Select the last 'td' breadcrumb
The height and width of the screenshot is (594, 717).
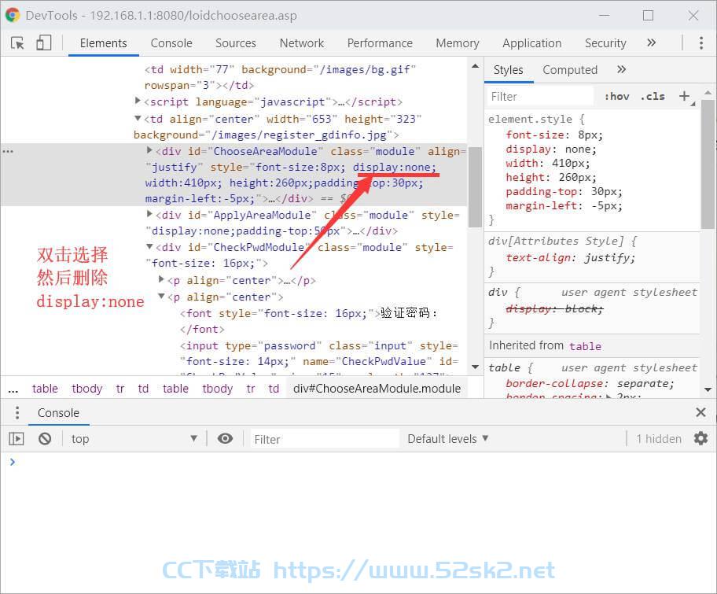pos(274,389)
